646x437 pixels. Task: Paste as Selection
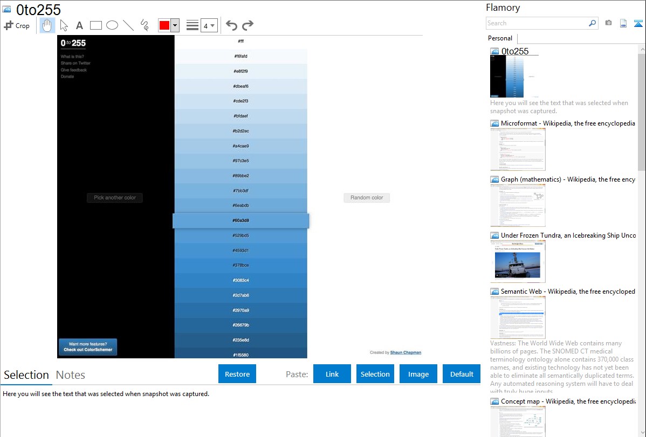tap(375, 374)
